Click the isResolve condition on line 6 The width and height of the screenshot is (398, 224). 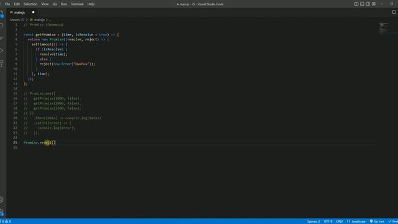coord(52,49)
